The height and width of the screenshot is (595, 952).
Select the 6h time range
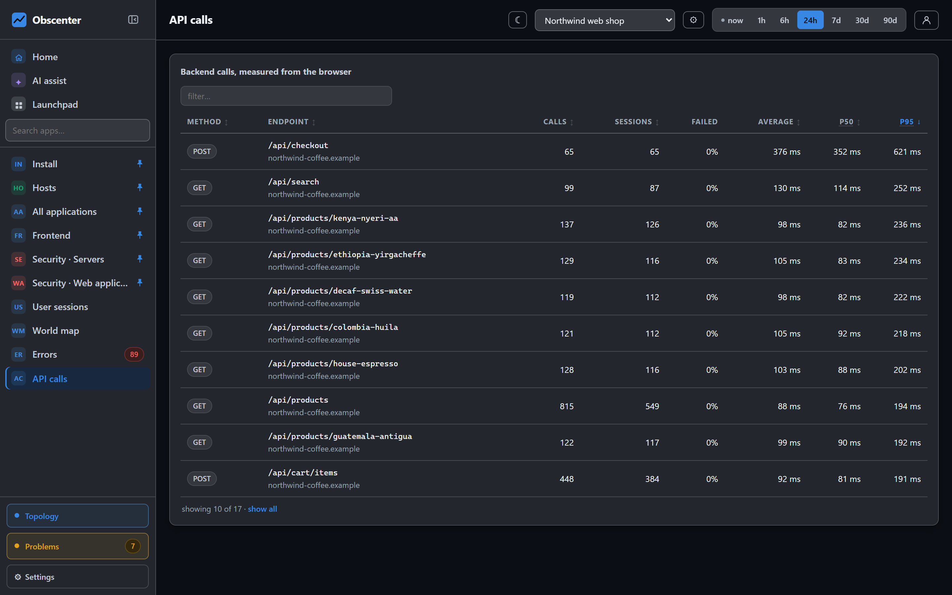tap(784, 20)
